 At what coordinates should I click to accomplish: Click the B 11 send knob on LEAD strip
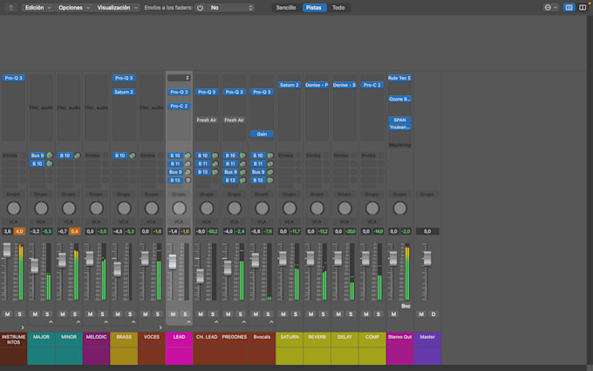tap(187, 163)
